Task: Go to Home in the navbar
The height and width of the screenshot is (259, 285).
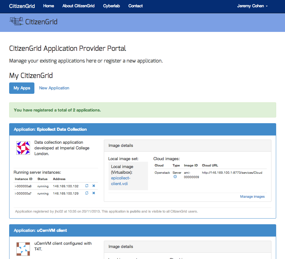Action: pos(49,6)
